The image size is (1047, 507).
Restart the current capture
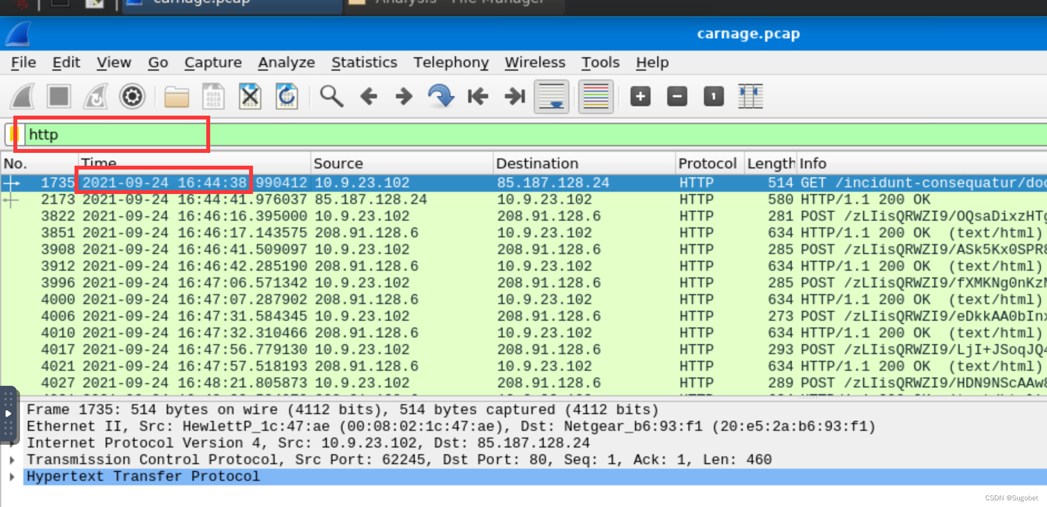pyautogui.click(x=96, y=97)
